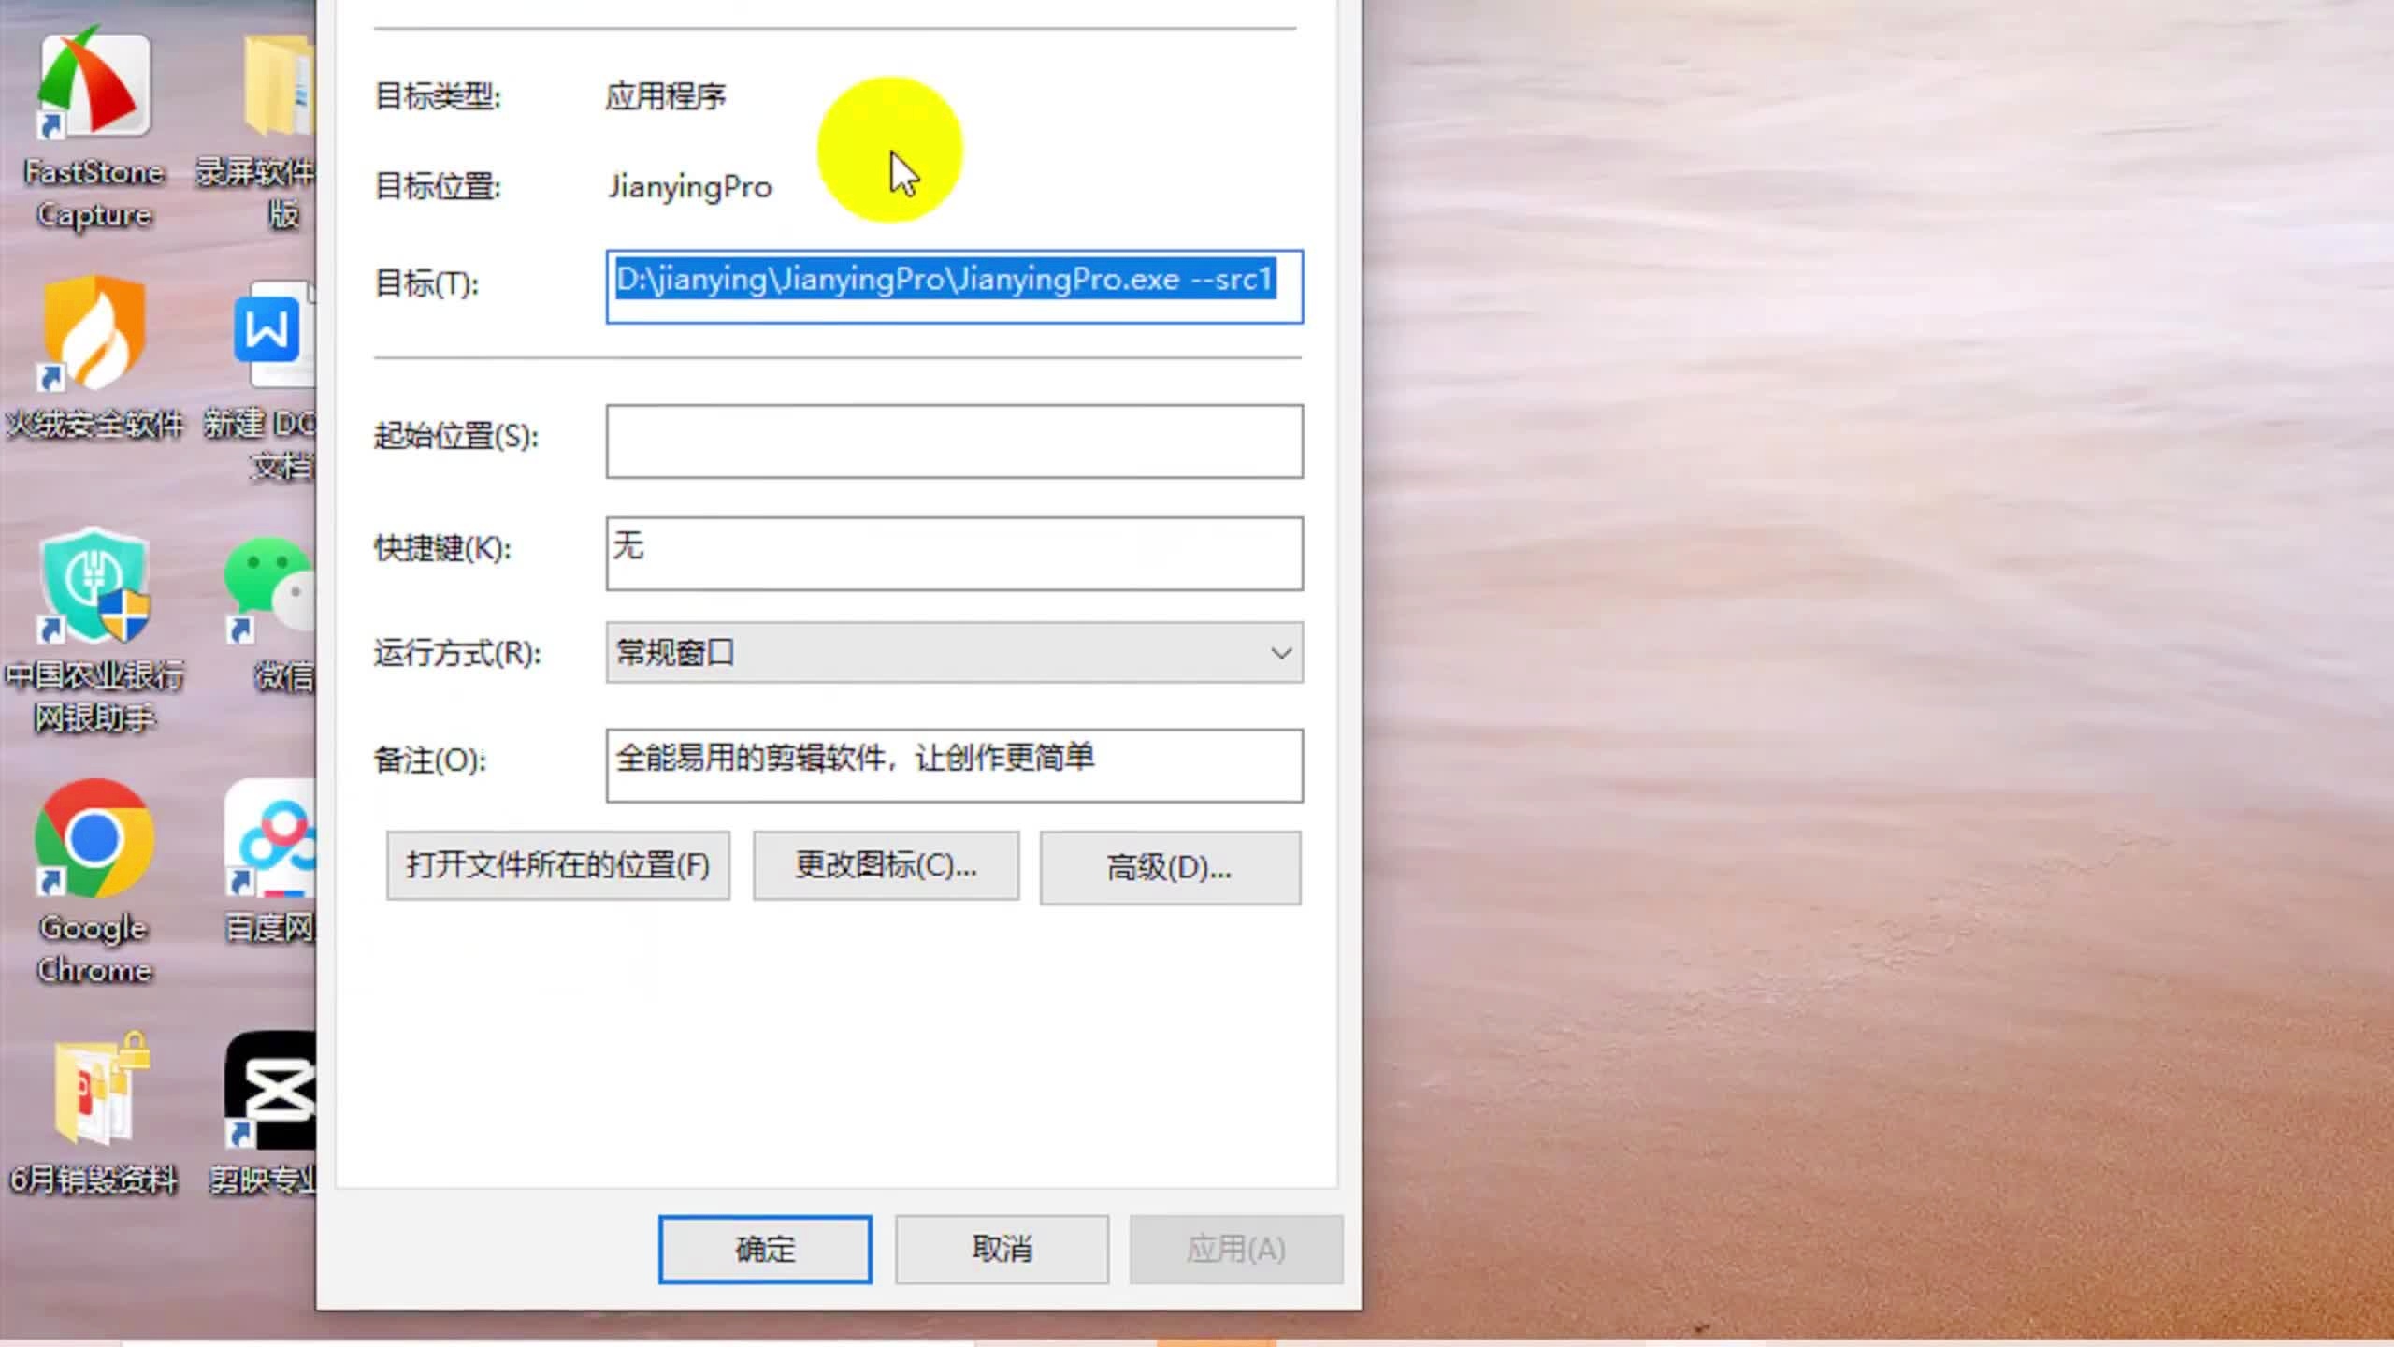Confirm with the 确定 button
The height and width of the screenshot is (1347, 2394).
765,1250
